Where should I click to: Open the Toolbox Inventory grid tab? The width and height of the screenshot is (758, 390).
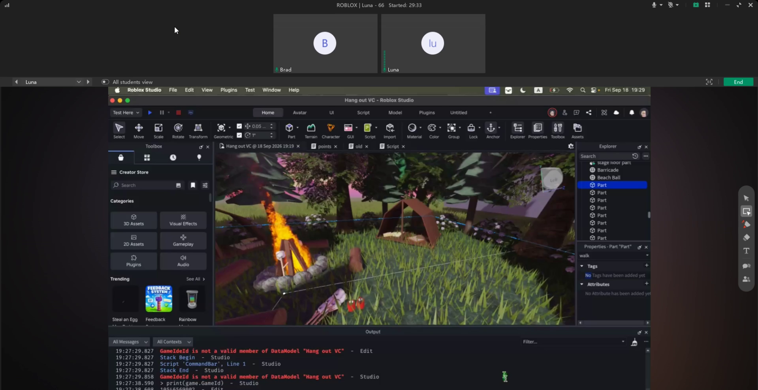tap(147, 157)
